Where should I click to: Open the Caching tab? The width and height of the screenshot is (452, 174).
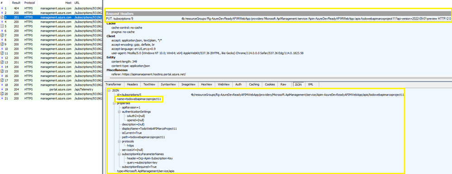click(254, 85)
